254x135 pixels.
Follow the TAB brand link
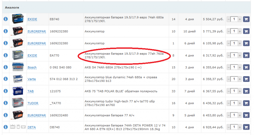[x=30, y=91]
